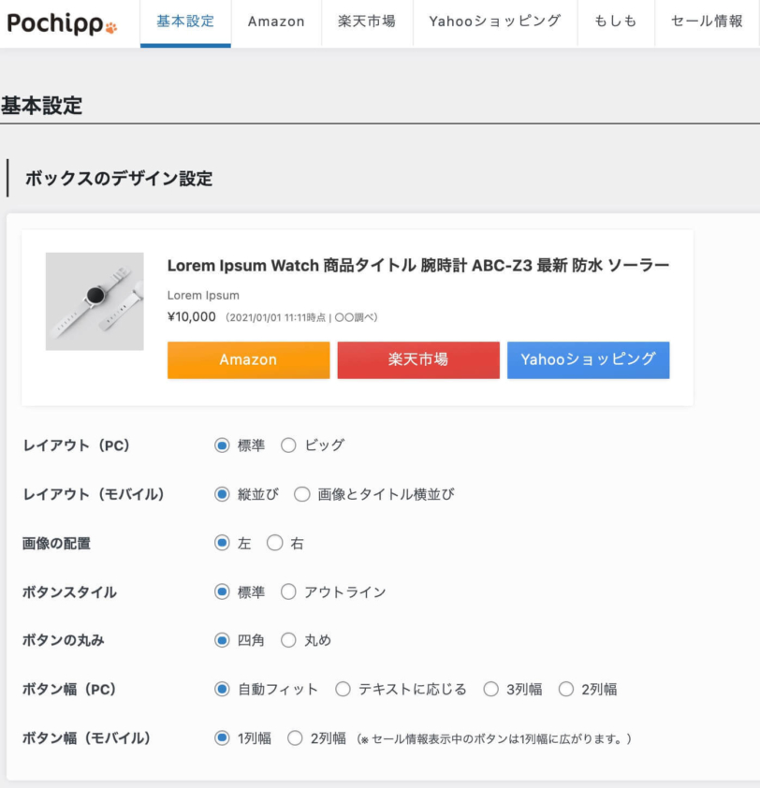Click the レイアウト（モバイル） setting label
The image size is (760, 788).
pos(94,494)
